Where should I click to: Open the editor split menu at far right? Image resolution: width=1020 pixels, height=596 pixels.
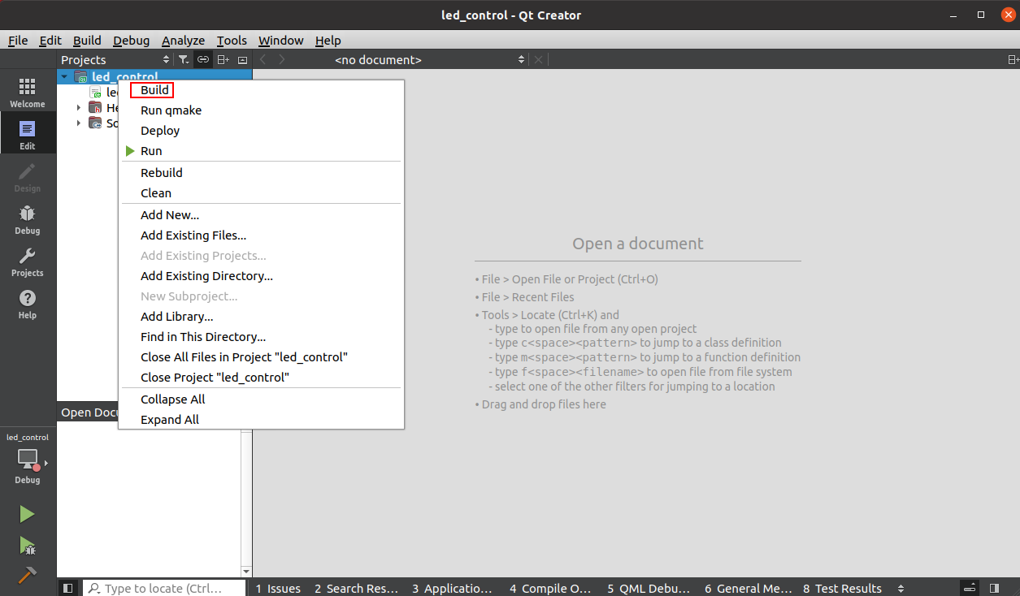click(1013, 59)
